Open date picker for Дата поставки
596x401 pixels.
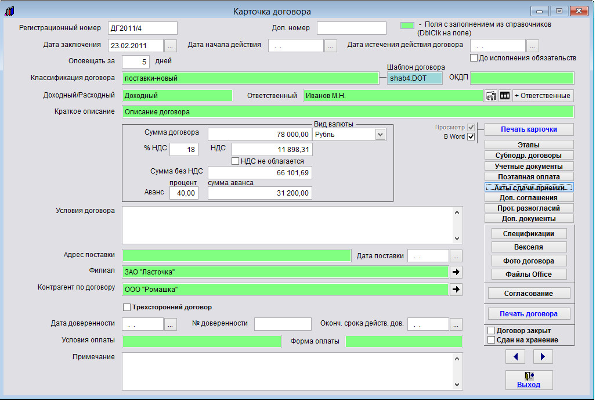pyautogui.click(x=456, y=256)
